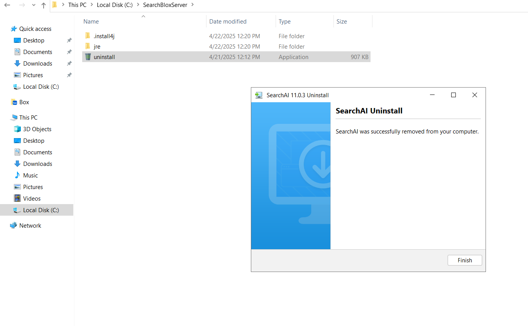Open Music under This PC
The height and width of the screenshot is (326, 528).
click(30, 176)
